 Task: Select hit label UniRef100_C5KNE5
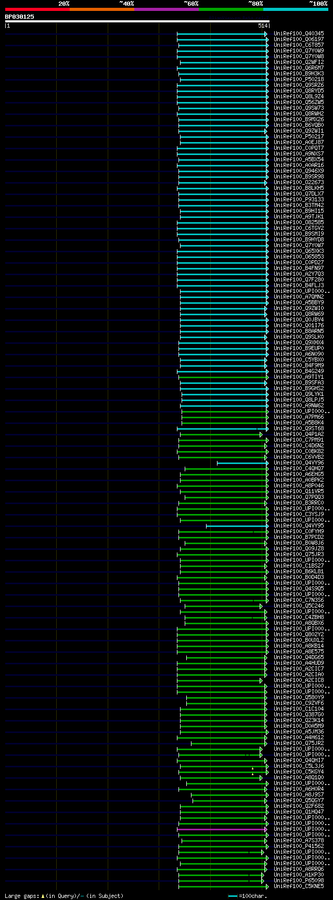point(299,886)
